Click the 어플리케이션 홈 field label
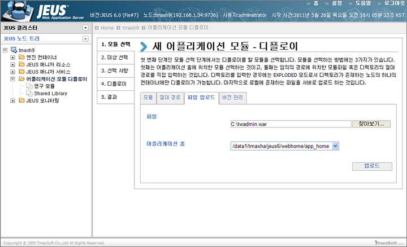The width and height of the screenshot is (407, 247). pos(166,144)
